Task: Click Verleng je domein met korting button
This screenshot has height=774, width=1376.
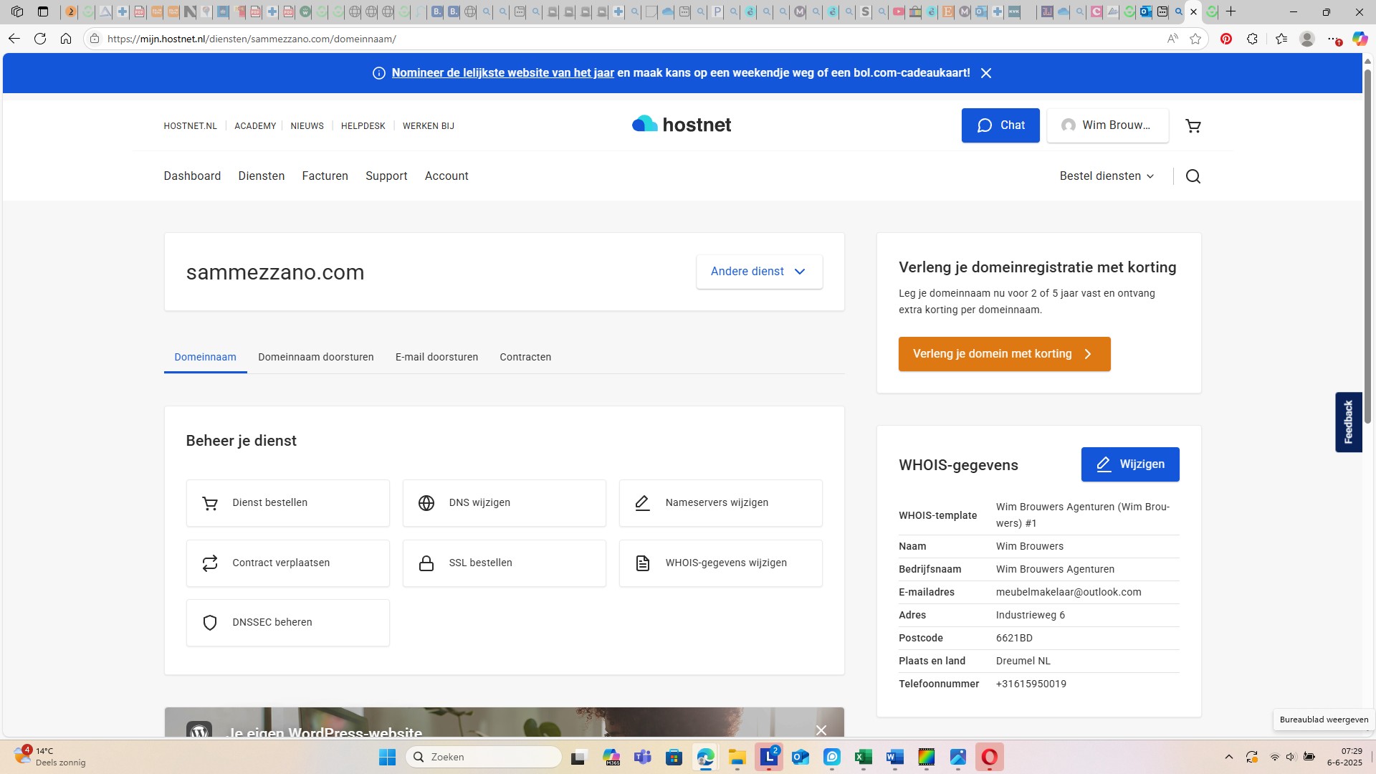Action: click(1004, 354)
